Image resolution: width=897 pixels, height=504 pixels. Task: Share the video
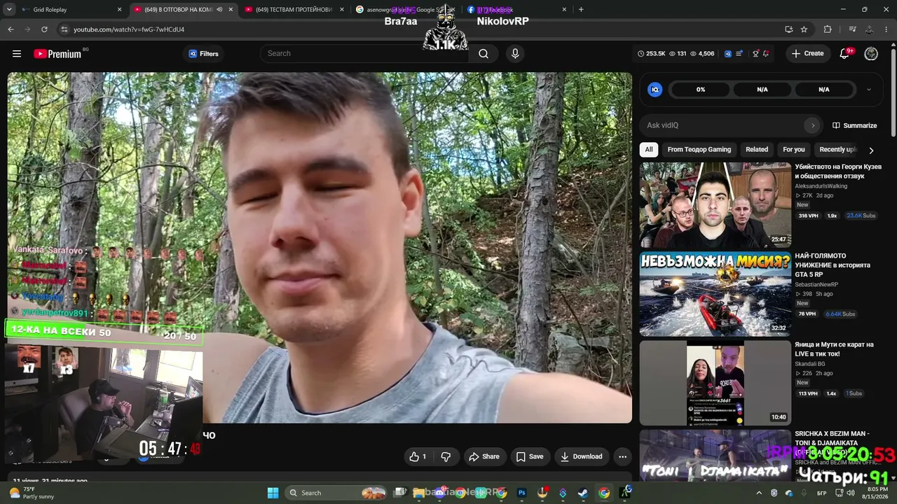coord(484,456)
